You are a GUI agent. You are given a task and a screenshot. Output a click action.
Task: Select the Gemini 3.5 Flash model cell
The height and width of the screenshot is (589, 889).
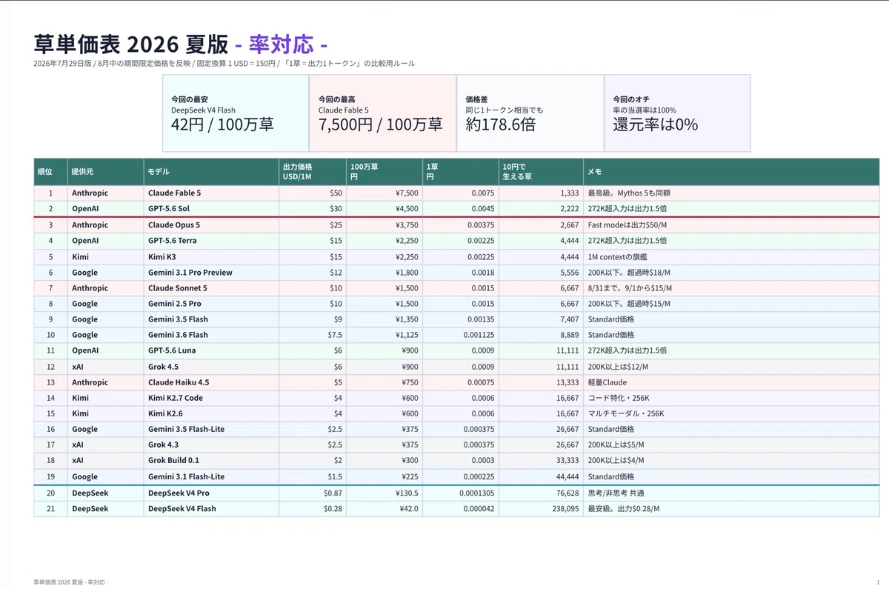click(x=211, y=319)
